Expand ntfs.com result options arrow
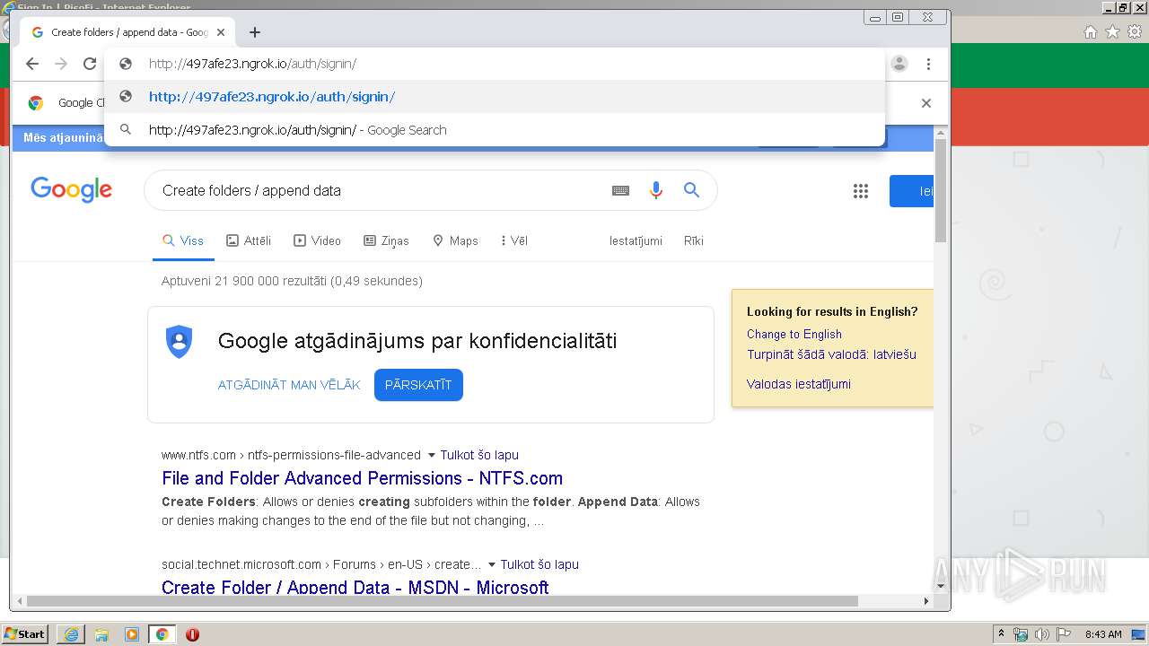Image resolution: width=1149 pixels, height=646 pixels. (432, 455)
